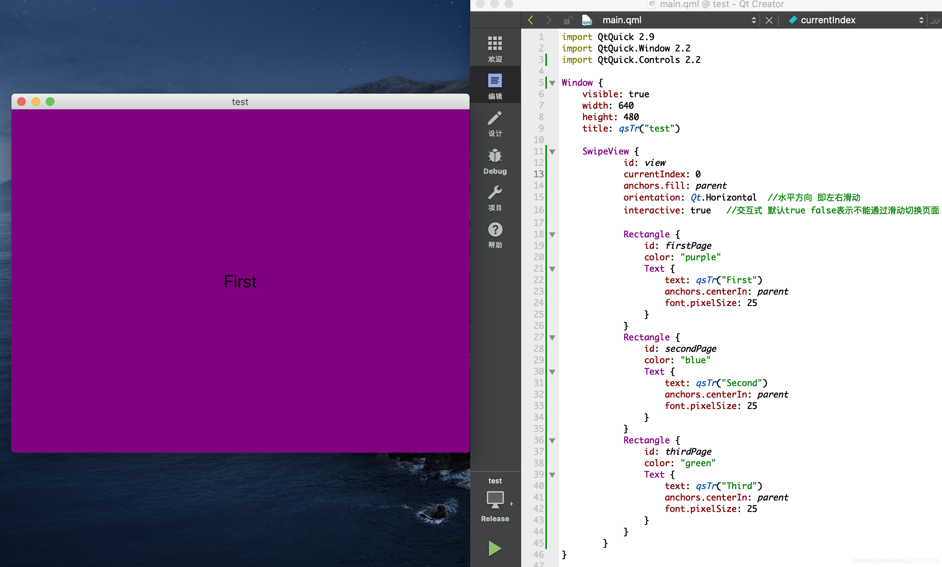Open the Help (帮助) mode

pos(495,235)
